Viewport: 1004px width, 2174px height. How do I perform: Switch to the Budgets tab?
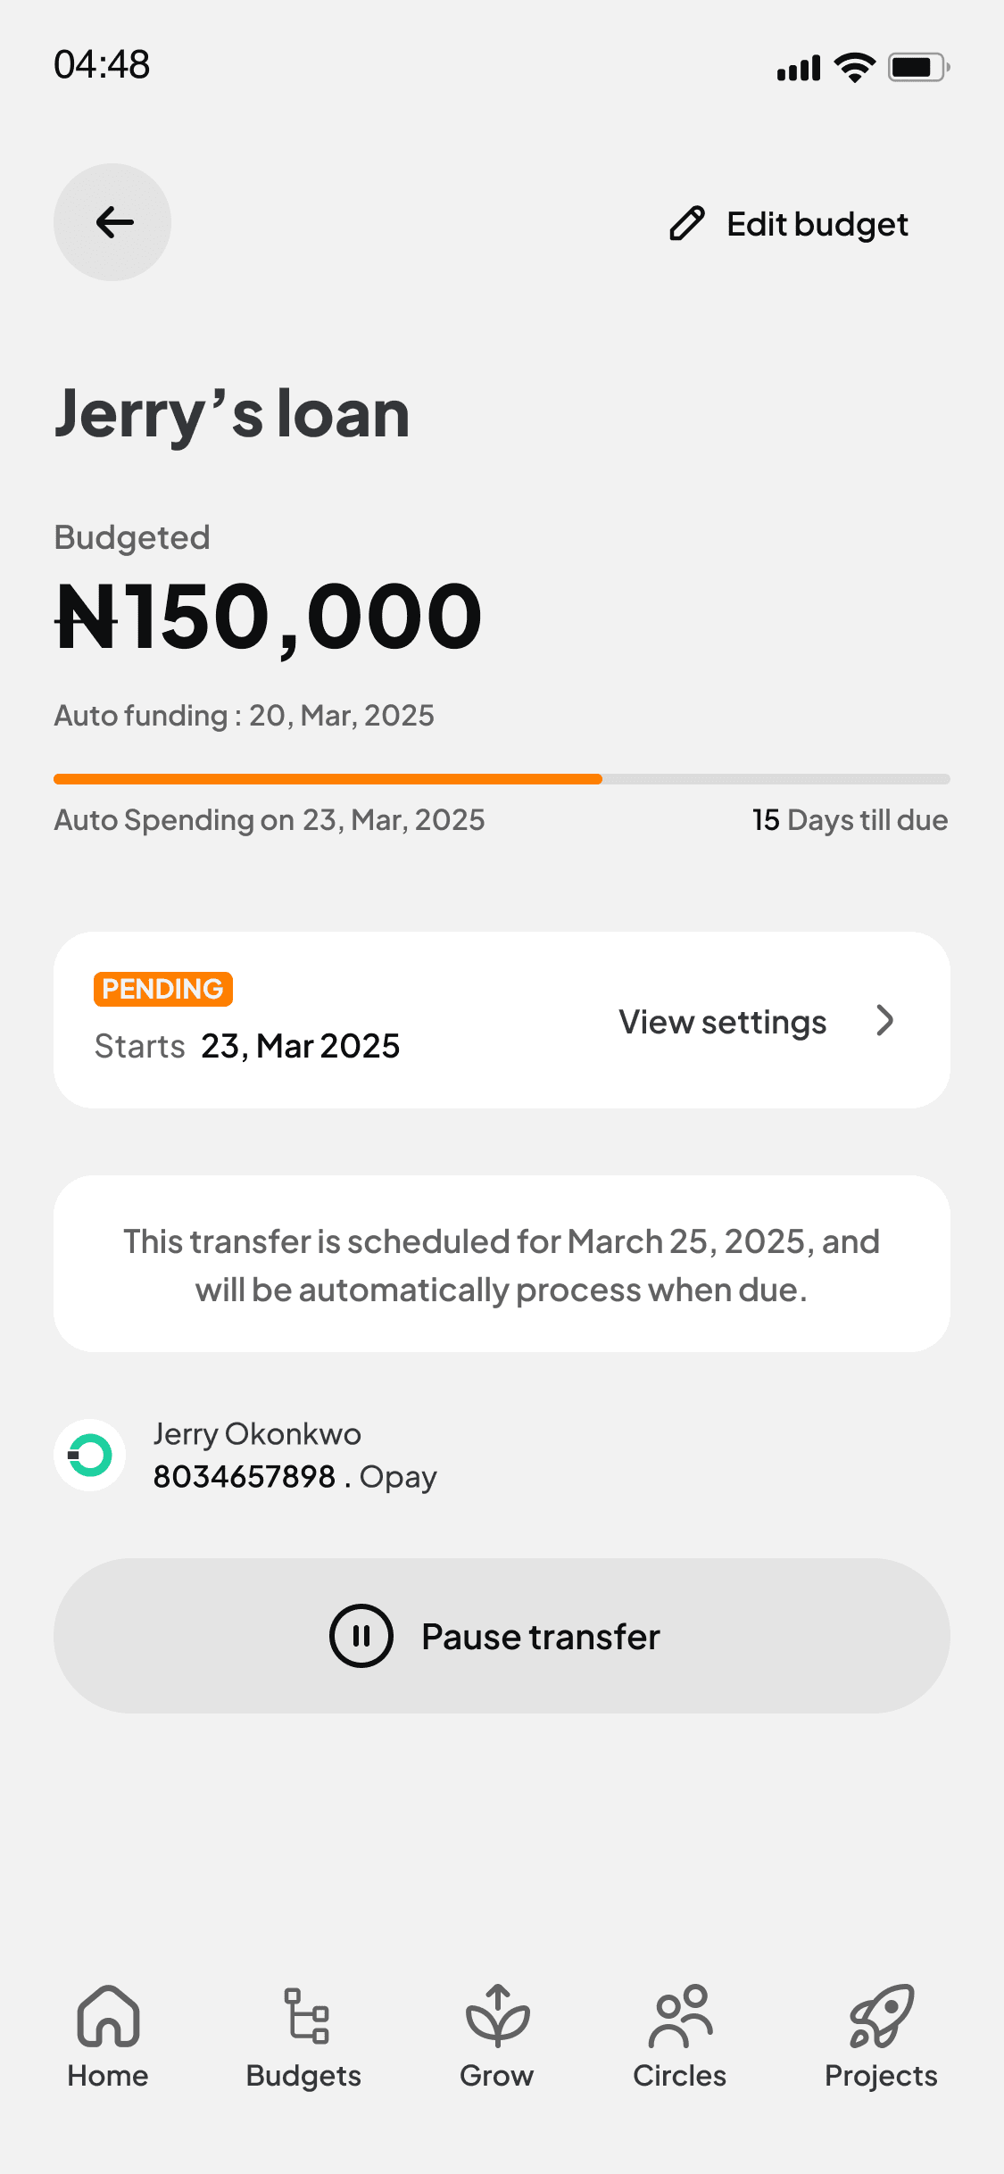(x=304, y=2037)
